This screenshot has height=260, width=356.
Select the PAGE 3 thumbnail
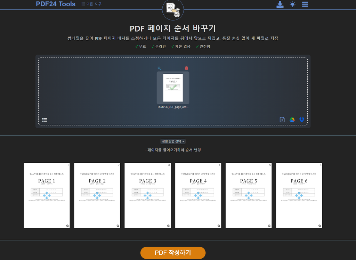tap(147, 195)
